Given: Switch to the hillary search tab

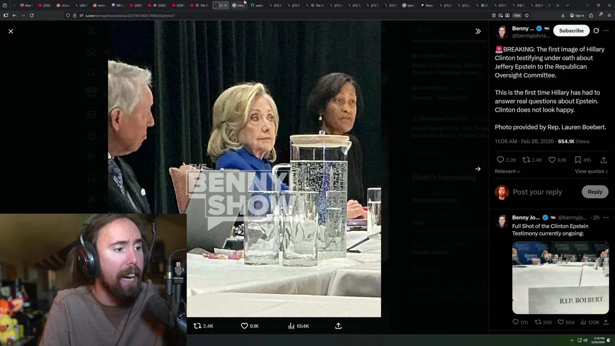Looking at the screenshot, I should pyautogui.click(x=238, y=5).
